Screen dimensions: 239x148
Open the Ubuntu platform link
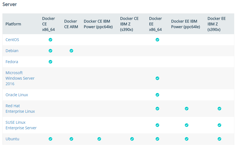coord(12,139)
